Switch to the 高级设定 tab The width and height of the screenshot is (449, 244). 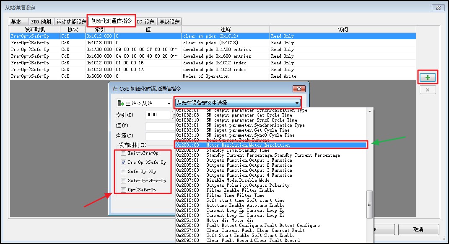[169, 22]
